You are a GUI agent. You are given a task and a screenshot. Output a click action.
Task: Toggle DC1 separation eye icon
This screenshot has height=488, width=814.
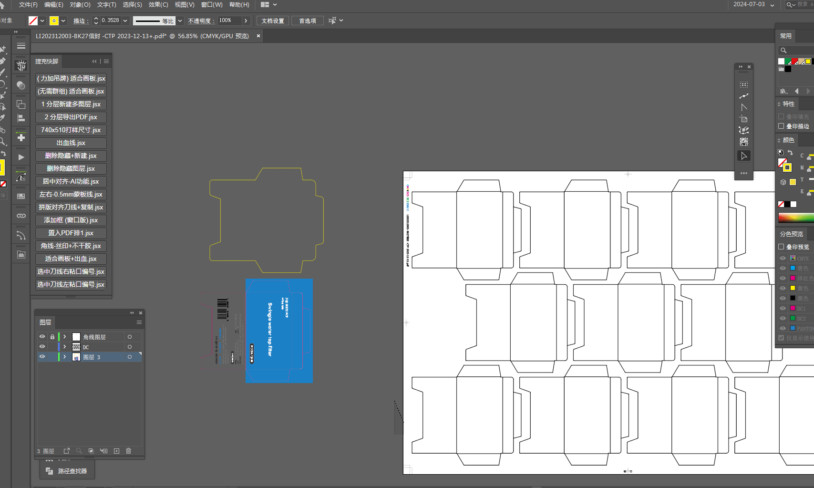pyautogui.click(x=783, y=308)
